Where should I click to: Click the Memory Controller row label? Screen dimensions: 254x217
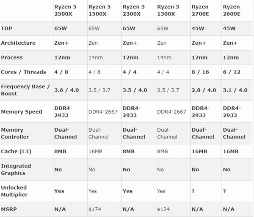[x=15, y=133]
